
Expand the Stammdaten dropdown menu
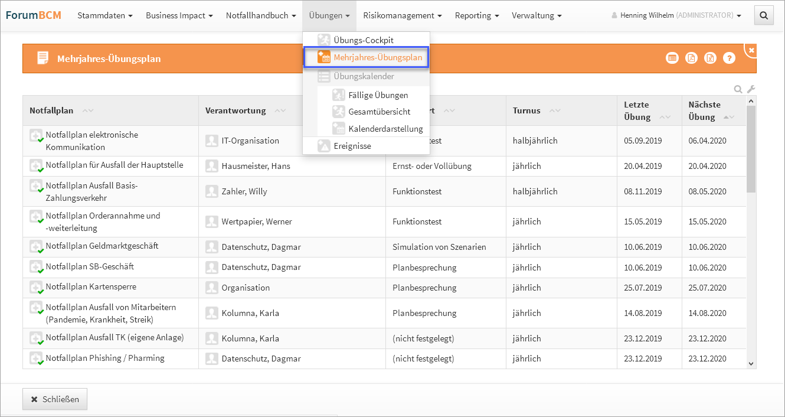104,15
